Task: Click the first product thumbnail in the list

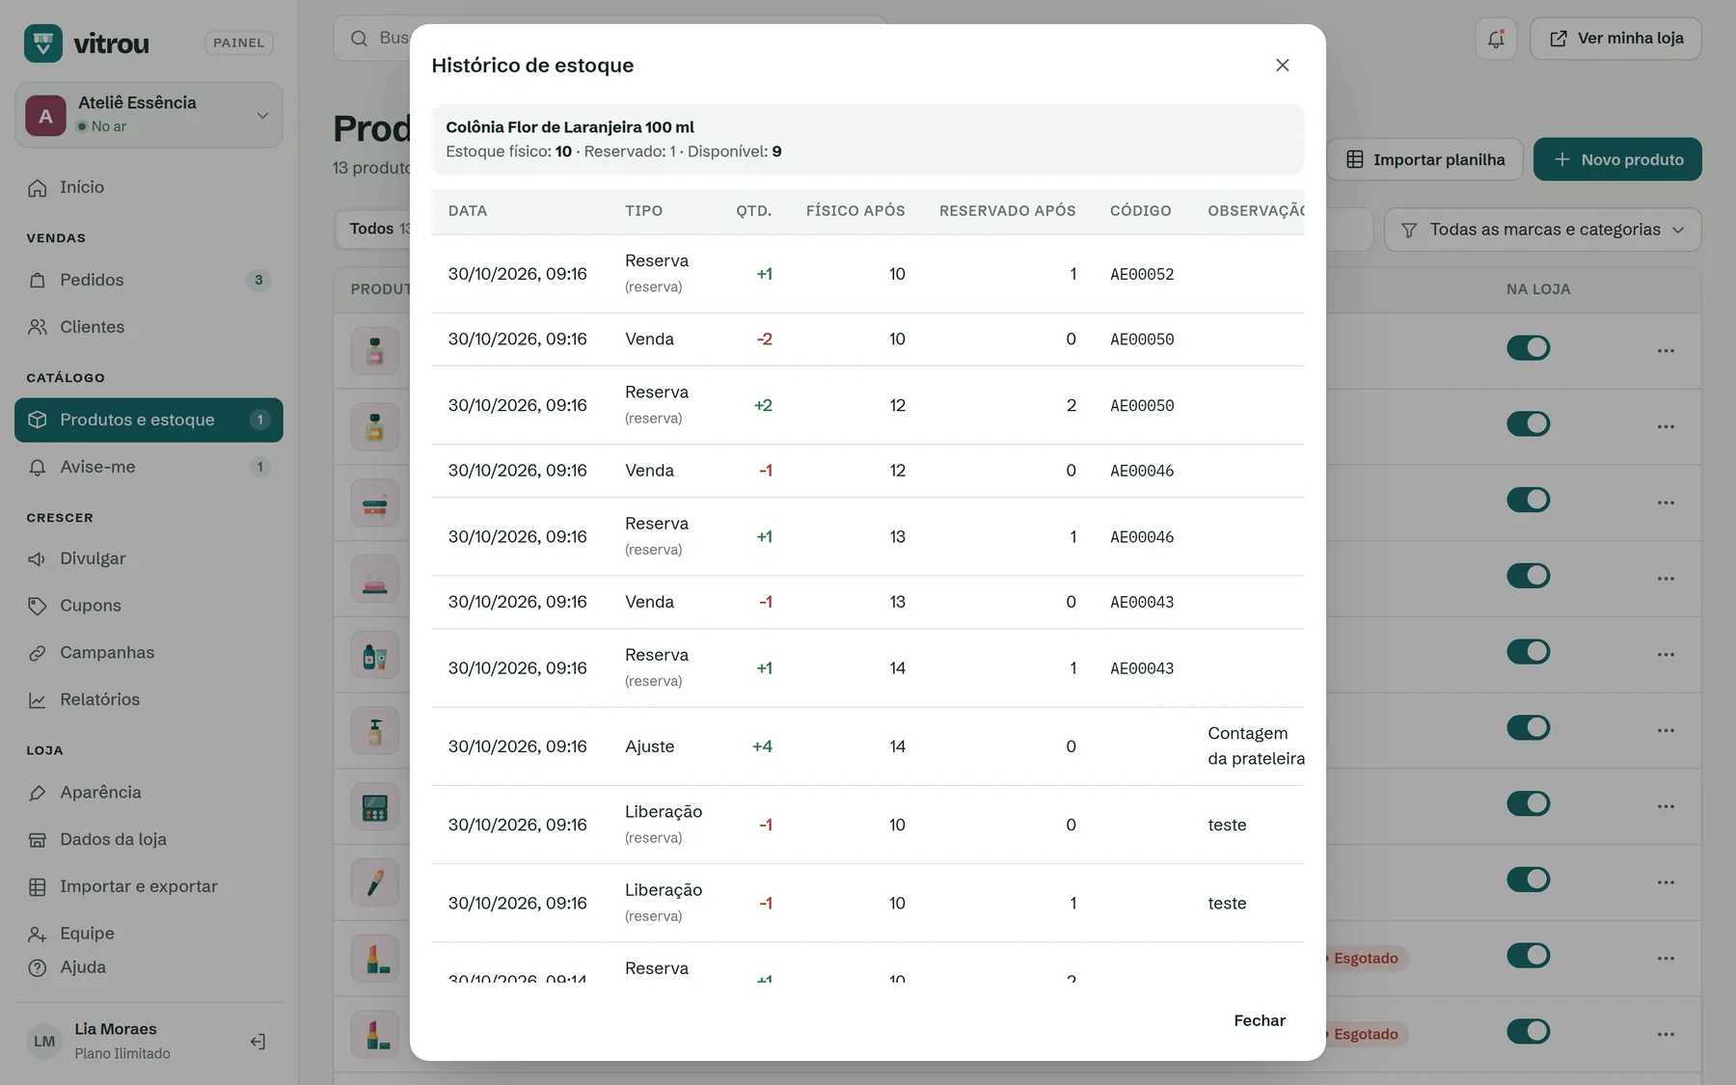Action: click(x=375, y=351)
